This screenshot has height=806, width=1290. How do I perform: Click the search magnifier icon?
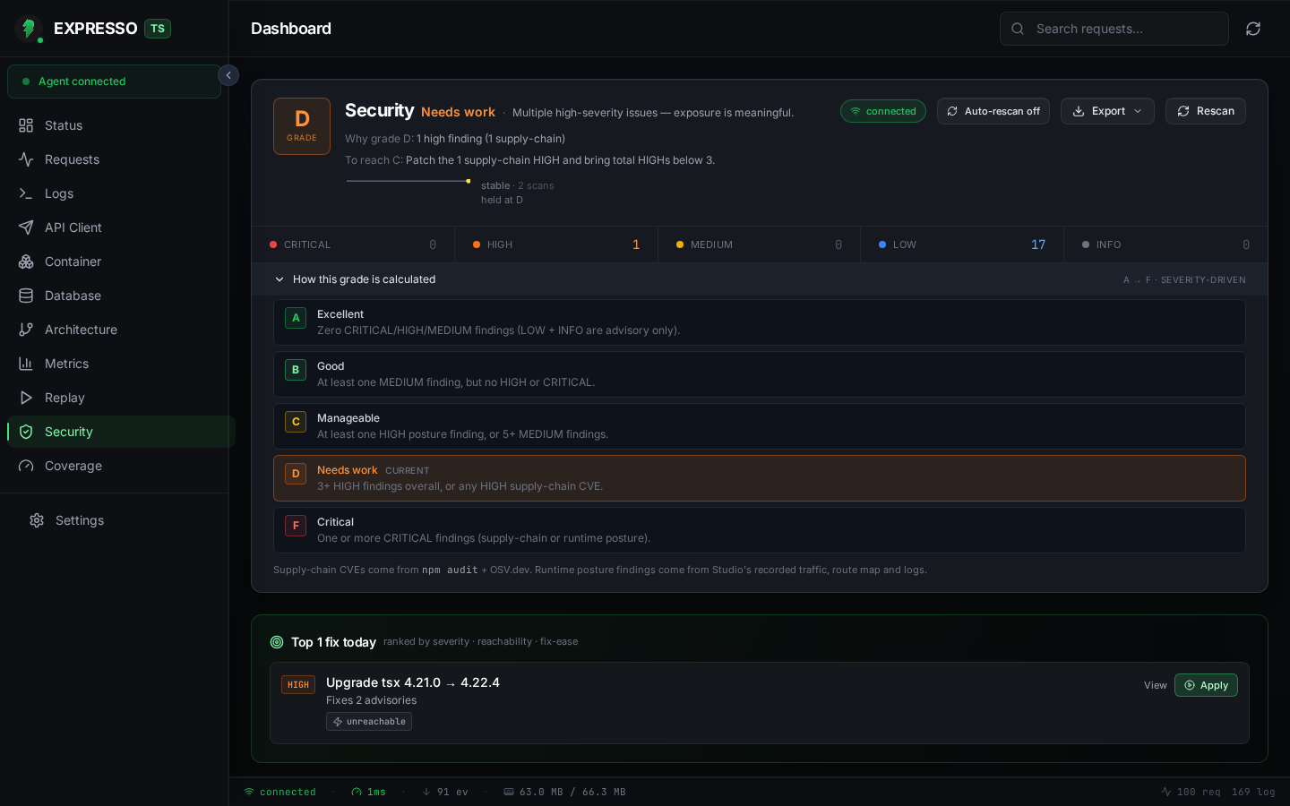tap(1018, 29)
